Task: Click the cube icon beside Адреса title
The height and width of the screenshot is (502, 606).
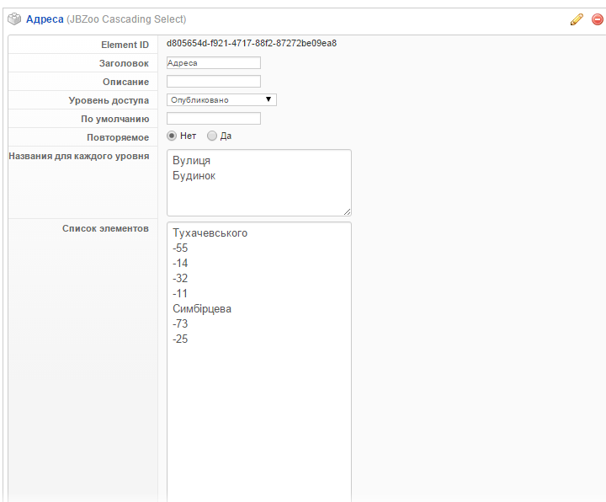Action: tap(14, 19)
